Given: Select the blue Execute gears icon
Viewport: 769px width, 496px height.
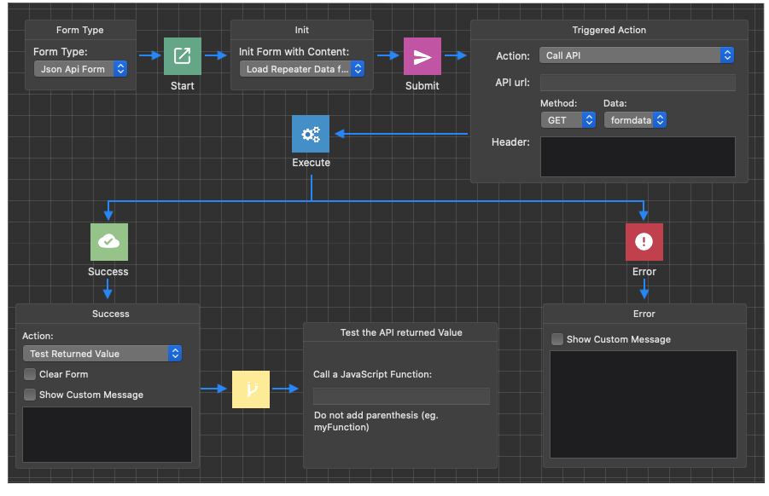Looking at the screenshot, I should [x=311, y=134].
